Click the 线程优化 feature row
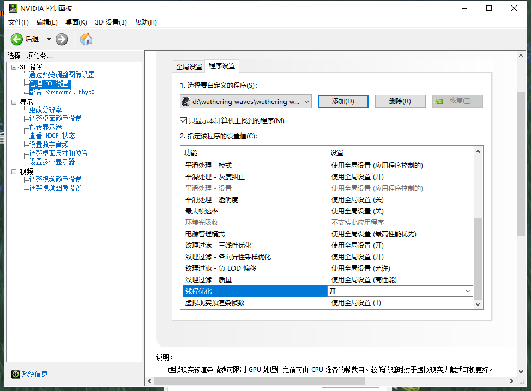 [x=255, y=291]
